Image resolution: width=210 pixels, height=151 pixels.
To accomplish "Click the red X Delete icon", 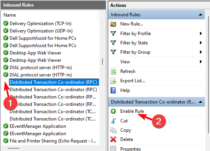I will pyautogui.click(x=113, y=139).
